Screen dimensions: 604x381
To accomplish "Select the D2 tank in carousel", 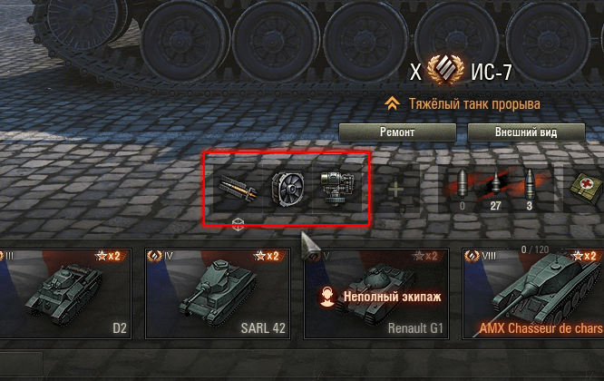I will coord(64,294).
